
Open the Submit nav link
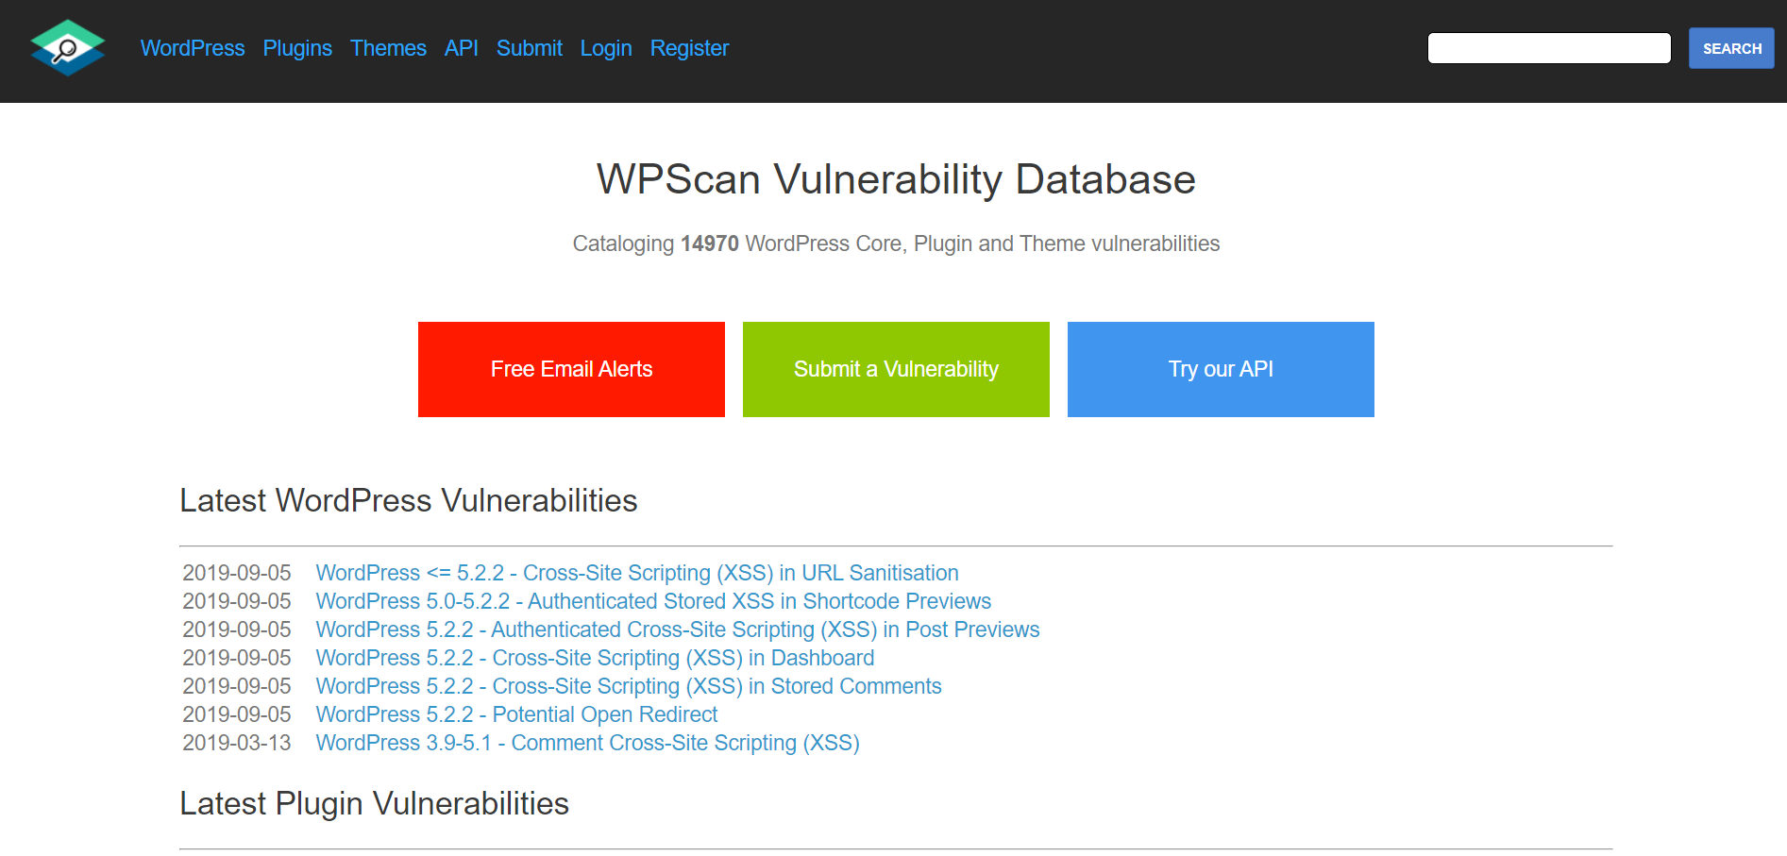tap(529, 48)
